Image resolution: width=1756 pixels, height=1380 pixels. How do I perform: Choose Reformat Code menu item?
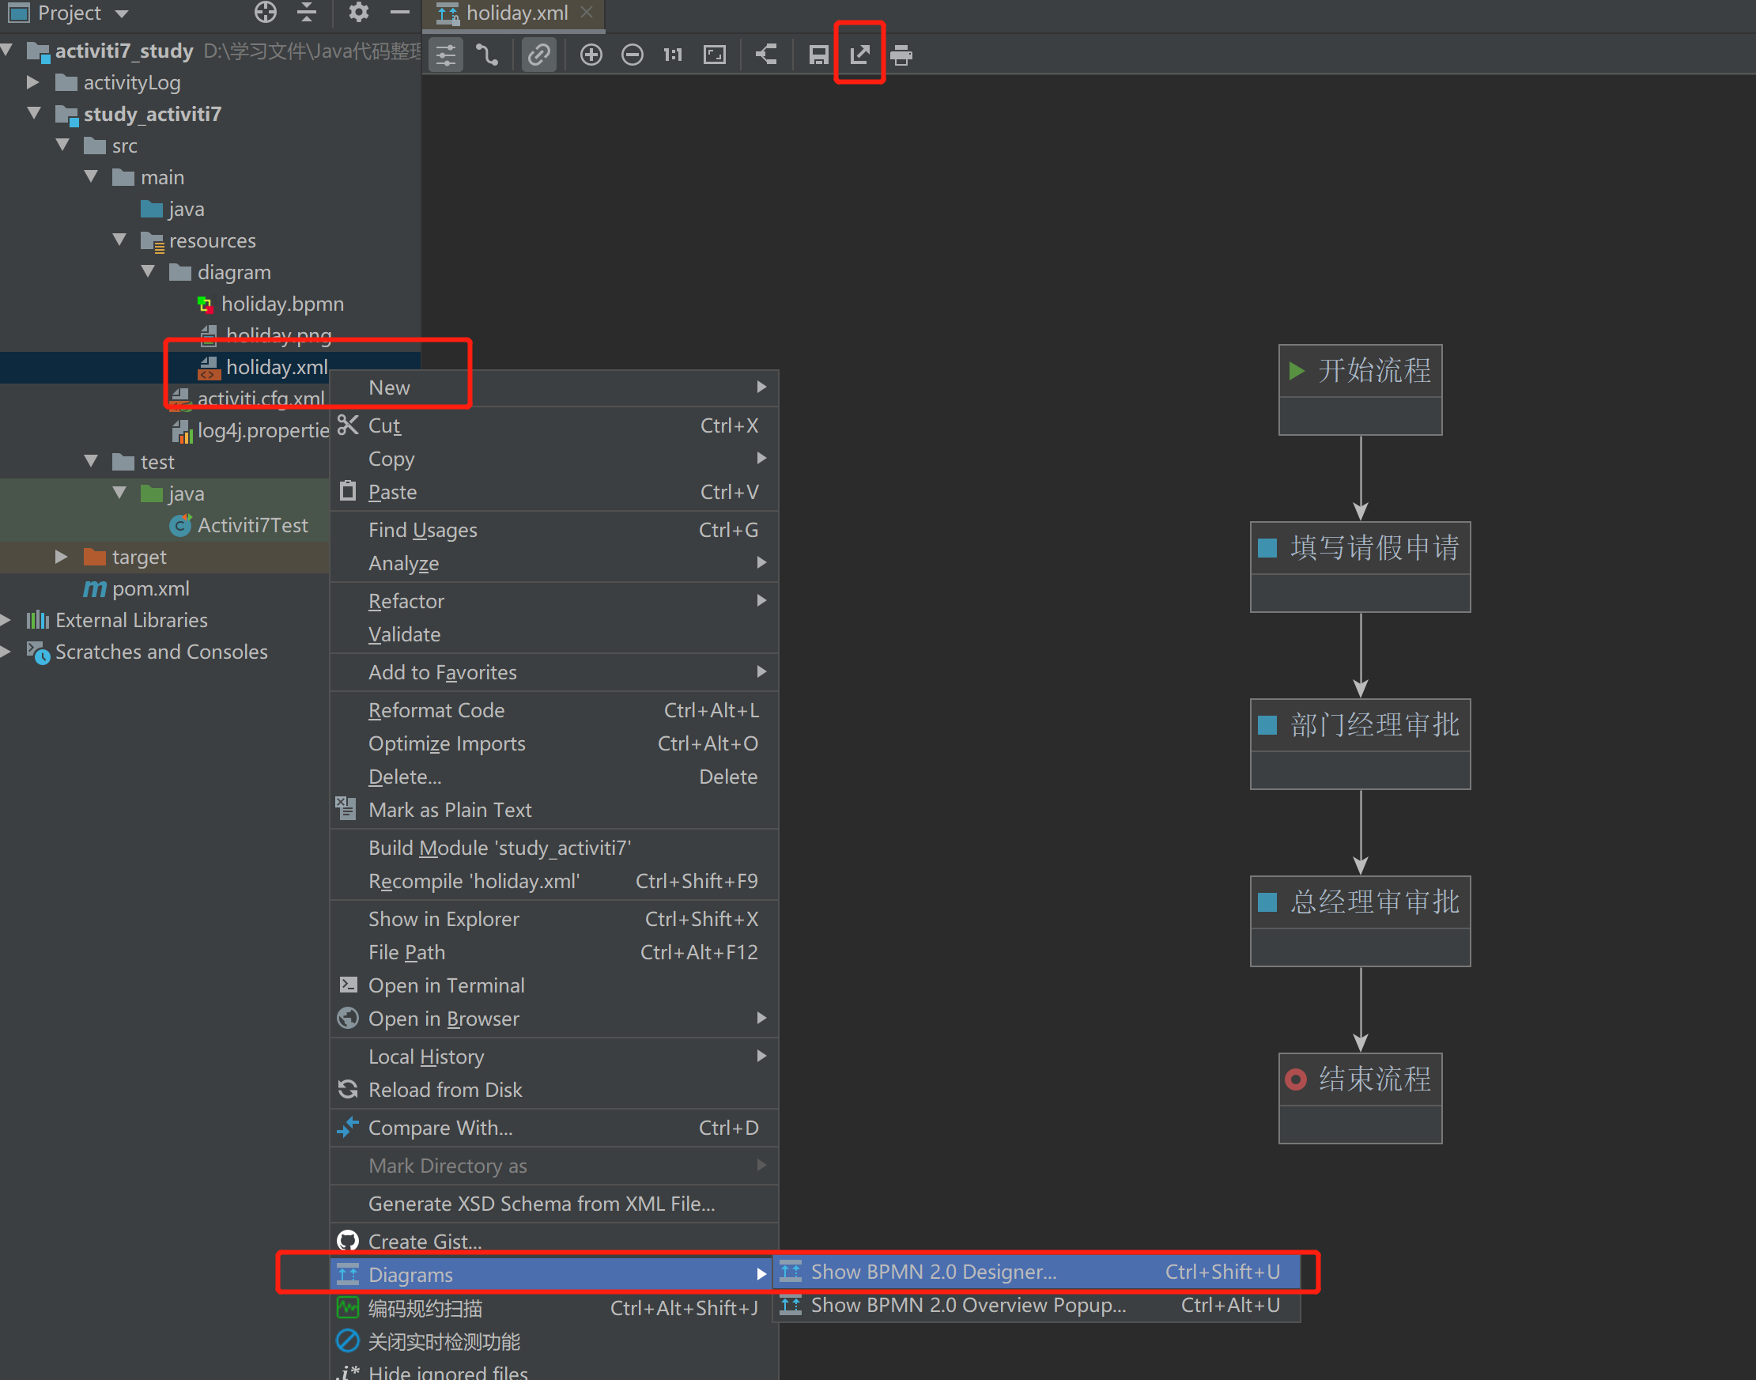click(x=554, y=709)
